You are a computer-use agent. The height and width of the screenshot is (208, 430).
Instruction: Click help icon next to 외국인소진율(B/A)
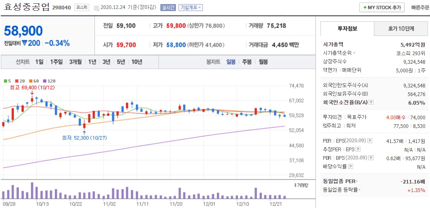pos(371,102)
